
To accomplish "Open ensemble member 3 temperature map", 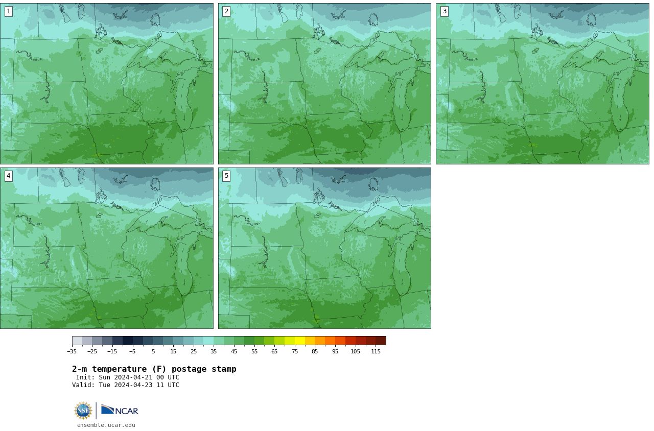I will [543, 84].
